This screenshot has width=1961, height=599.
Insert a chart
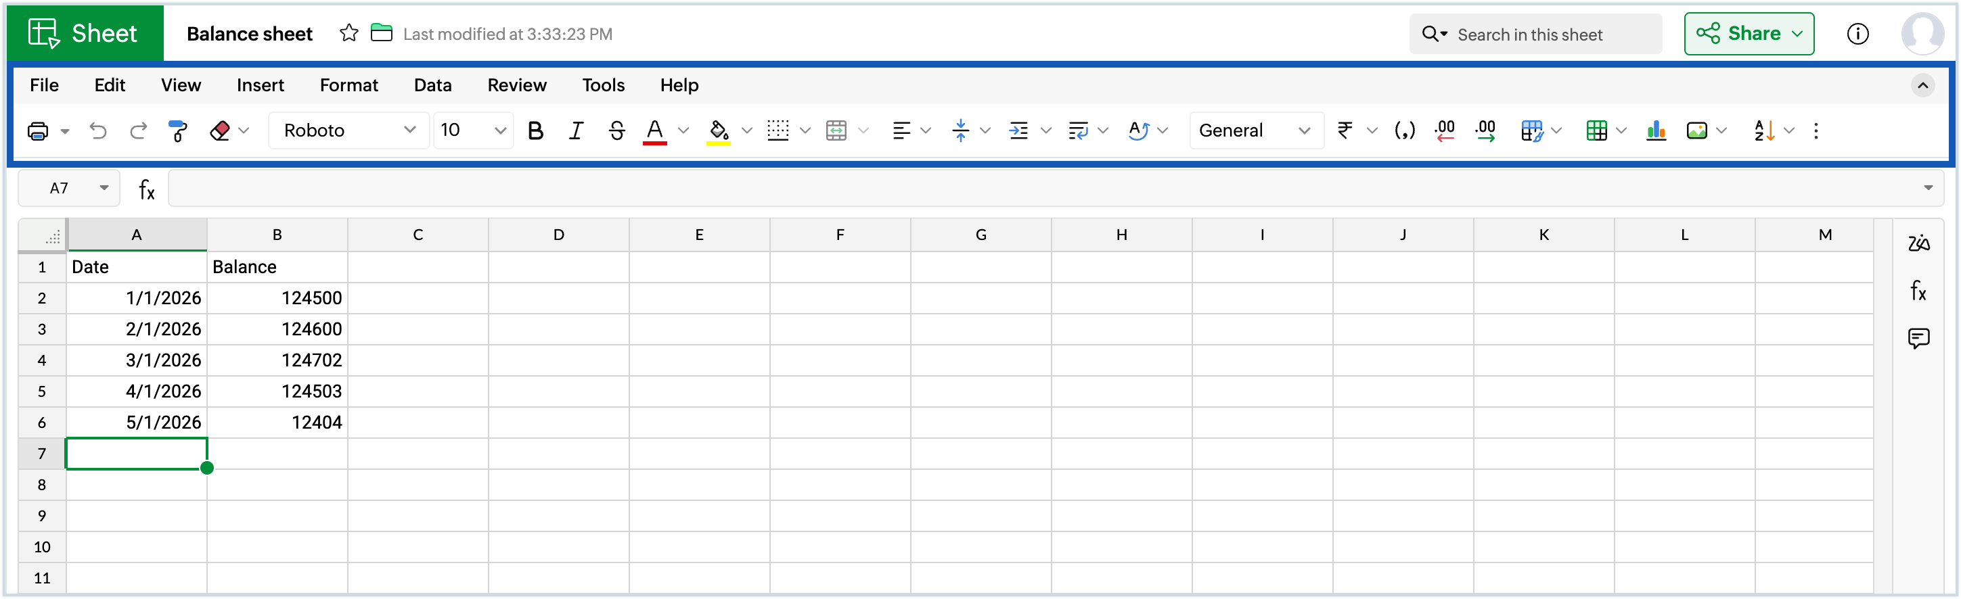1656,130
